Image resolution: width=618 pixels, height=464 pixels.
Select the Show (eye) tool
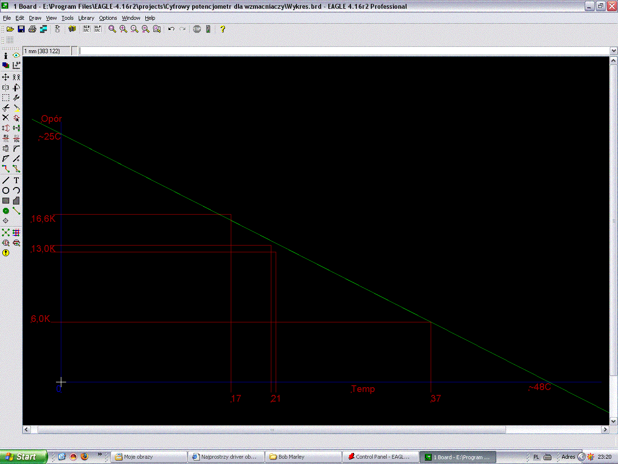[16, 56]
